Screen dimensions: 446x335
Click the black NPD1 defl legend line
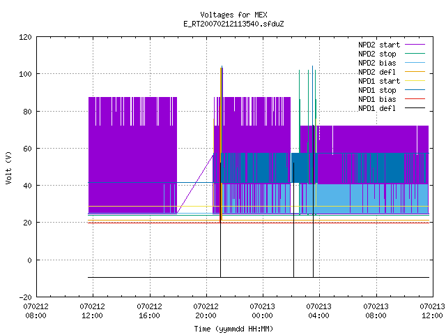[x=415, y=108]
